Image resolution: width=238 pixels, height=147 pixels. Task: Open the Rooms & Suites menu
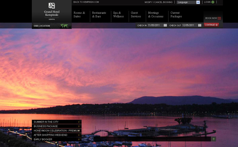coord(79,15)
